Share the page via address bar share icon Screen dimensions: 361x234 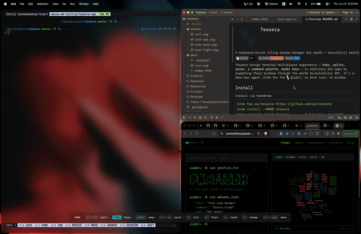pyautogui.click(x=258, y=133)
